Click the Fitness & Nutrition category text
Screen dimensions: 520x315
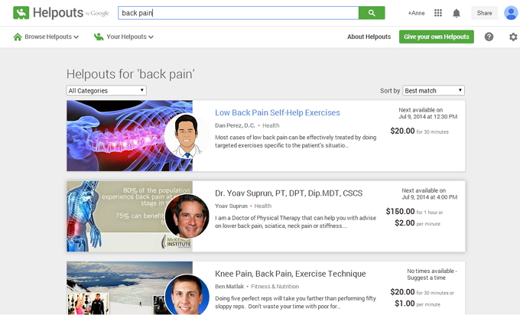[275, 287]
